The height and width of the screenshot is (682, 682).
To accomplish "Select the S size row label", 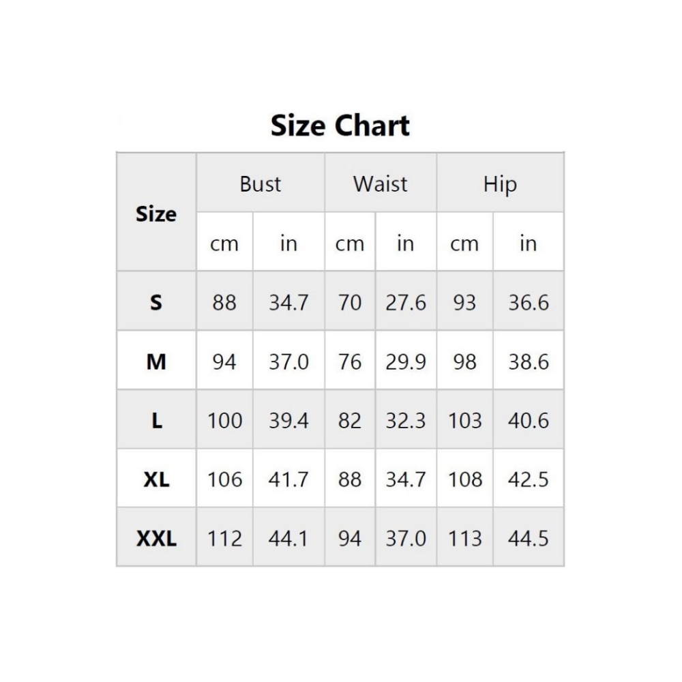I will coord(156,302).
